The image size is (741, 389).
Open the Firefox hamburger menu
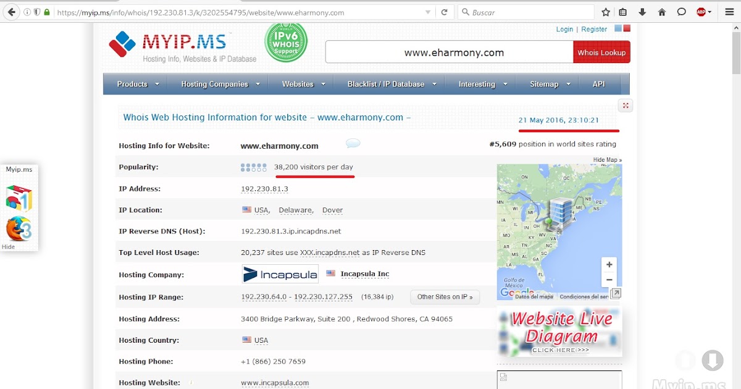tap(729, 12)
